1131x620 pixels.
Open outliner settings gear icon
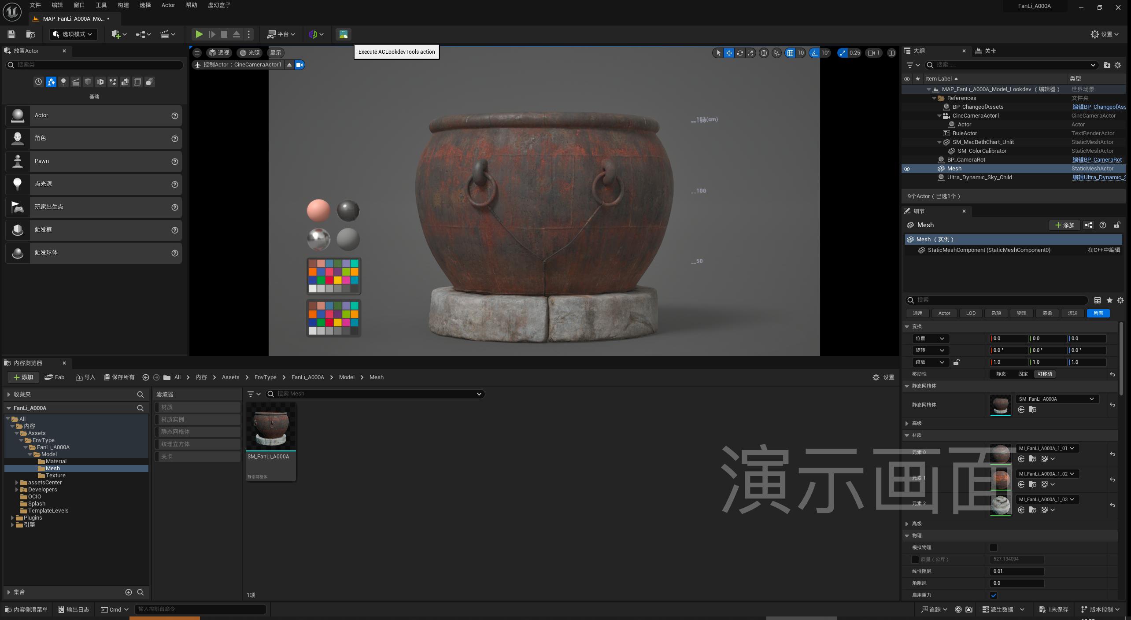tap(1118, 65)
